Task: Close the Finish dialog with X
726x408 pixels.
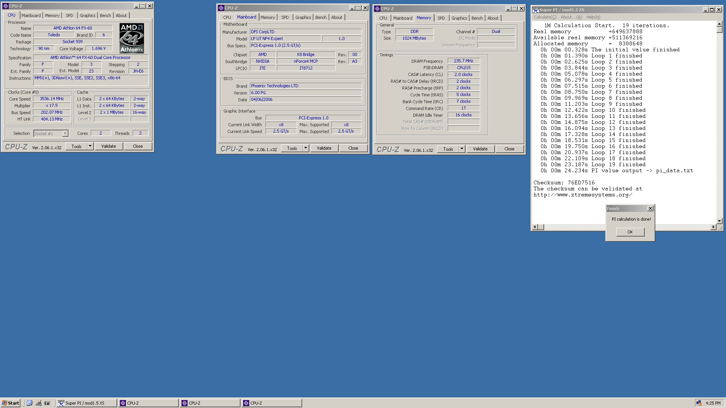Action: (650, 209)
